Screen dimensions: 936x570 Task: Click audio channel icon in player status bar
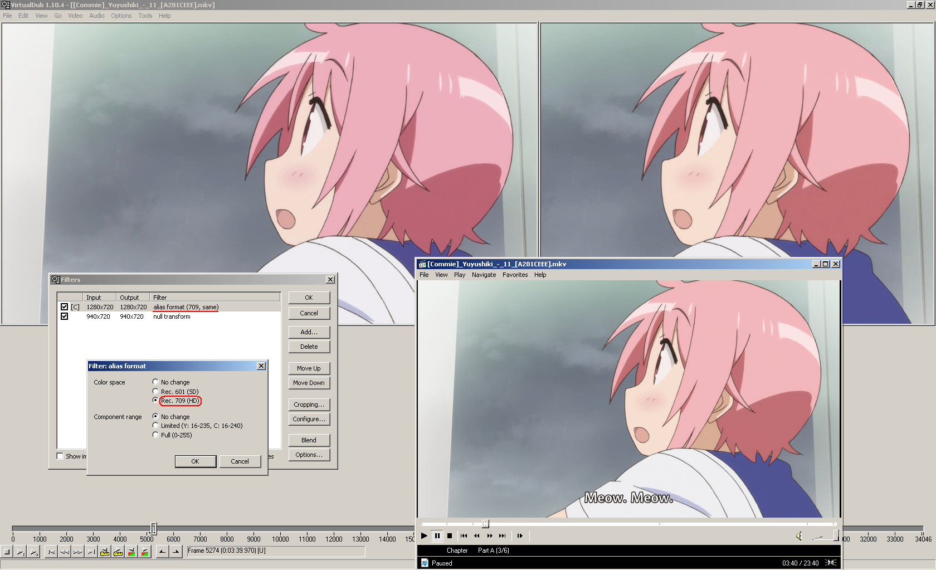coord(831,563)
